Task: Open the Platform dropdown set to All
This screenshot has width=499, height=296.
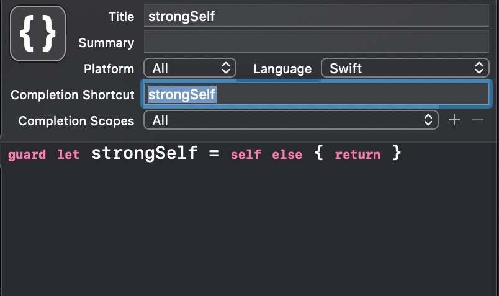Action: coord(190,68)
